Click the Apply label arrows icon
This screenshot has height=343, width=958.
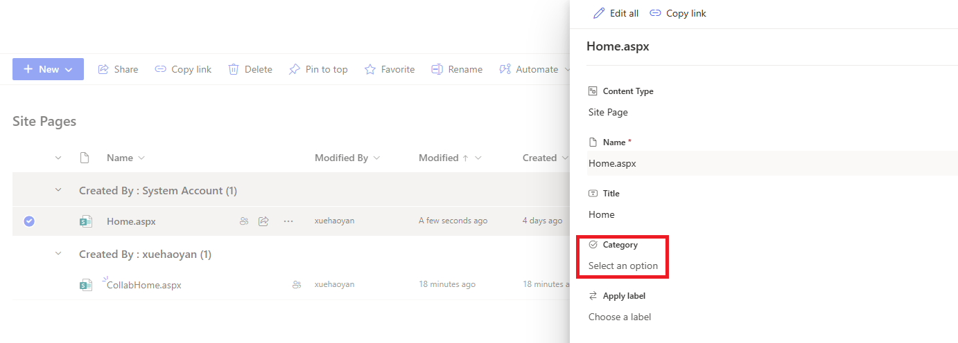pos(593,295)
